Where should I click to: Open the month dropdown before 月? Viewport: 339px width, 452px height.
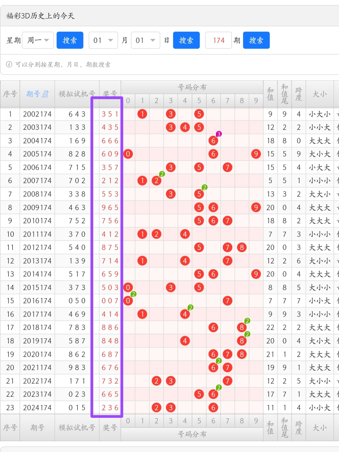[x=103, y=40]
